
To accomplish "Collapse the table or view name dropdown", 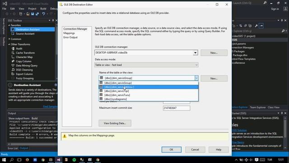I will (x=196, y=78).
